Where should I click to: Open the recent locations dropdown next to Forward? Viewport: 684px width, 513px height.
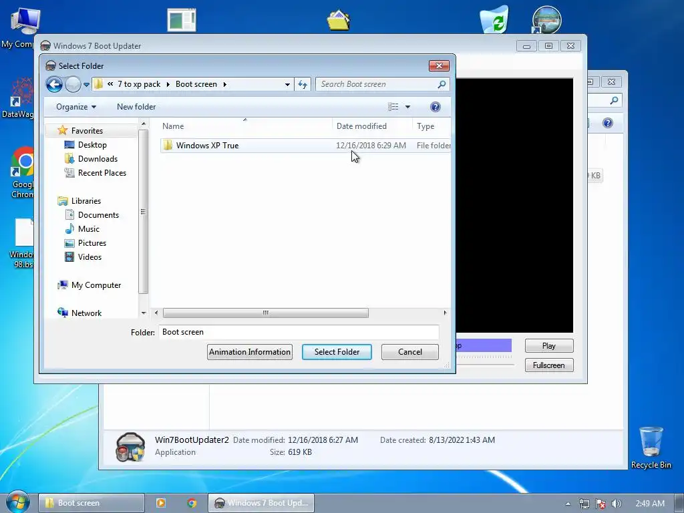point(86,85)
